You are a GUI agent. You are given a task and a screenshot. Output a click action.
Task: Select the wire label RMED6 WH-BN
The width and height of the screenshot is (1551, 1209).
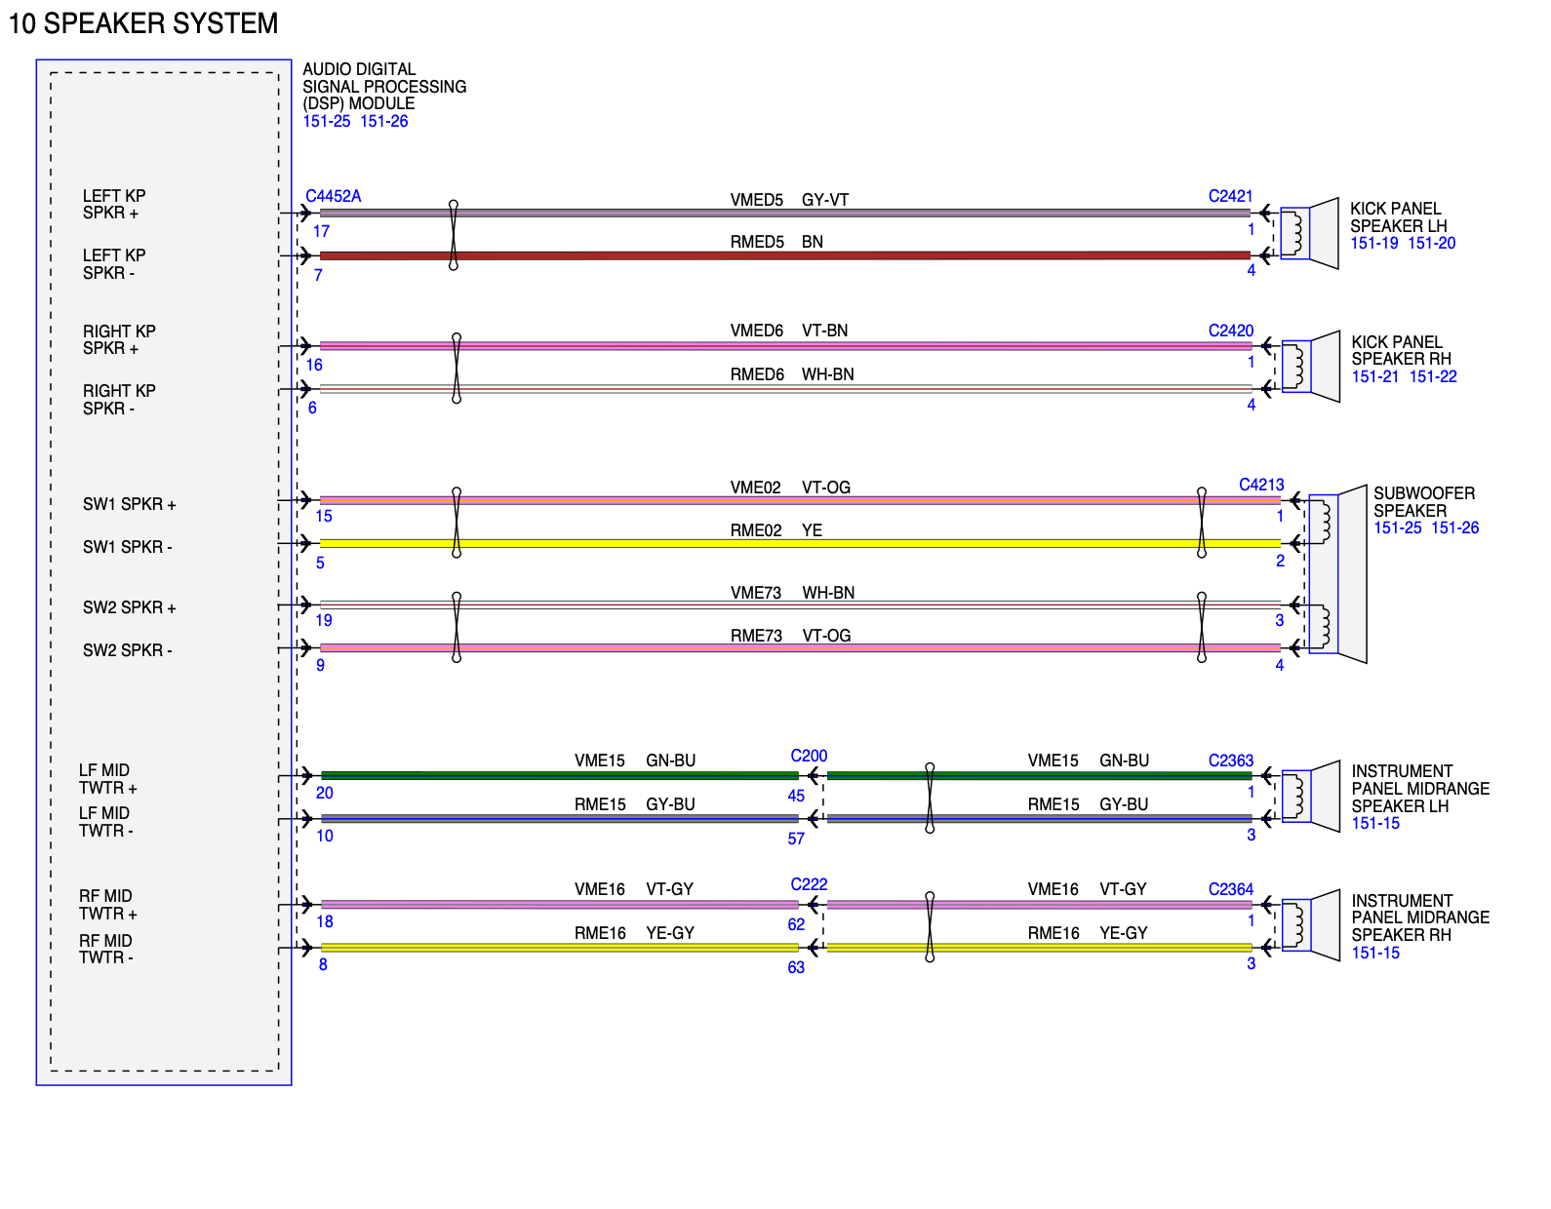(x=792, y=375)
